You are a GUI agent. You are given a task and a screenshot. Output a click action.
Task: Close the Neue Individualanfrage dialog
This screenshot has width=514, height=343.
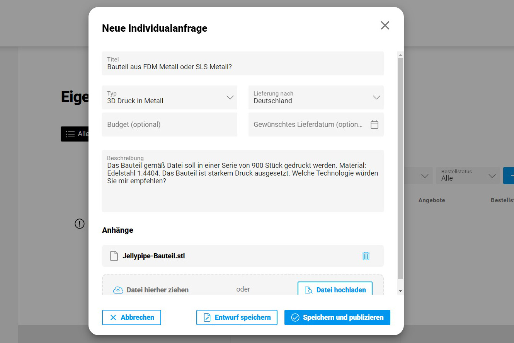(x=385, y=26)
